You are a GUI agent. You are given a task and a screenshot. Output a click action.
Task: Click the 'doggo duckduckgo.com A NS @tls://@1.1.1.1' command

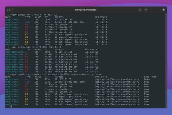tap(36, 47)
